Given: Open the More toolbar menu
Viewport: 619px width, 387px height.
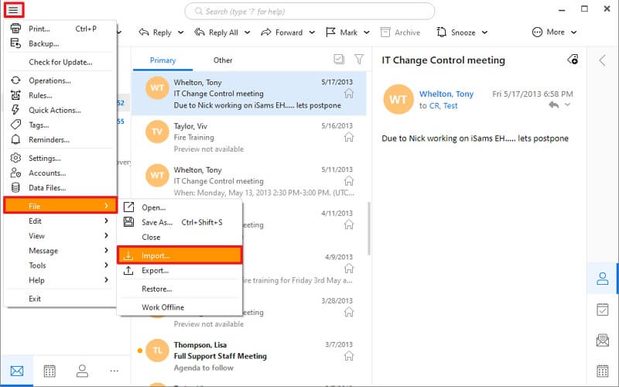Looking at the screenshot, I should 554,33.
